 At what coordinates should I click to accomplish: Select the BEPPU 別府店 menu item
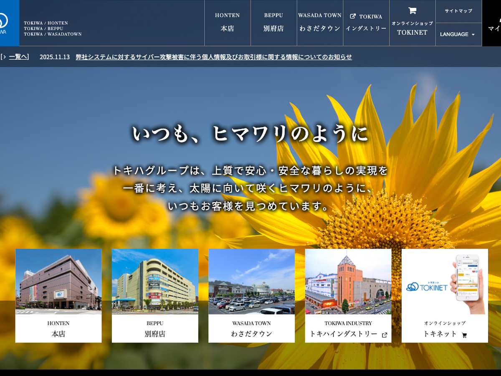click(x=273, y=23)
